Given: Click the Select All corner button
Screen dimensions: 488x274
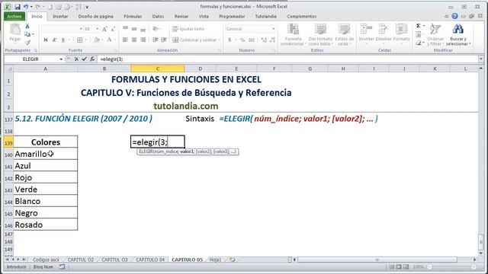Looking at the screenshot, I should click(8, 68).
